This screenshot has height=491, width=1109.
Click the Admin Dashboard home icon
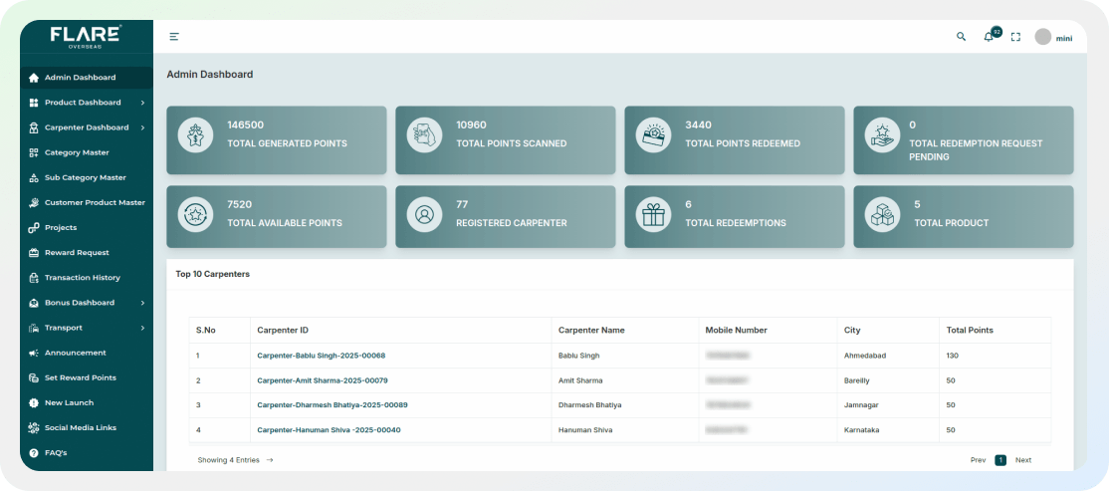point(33,78)
